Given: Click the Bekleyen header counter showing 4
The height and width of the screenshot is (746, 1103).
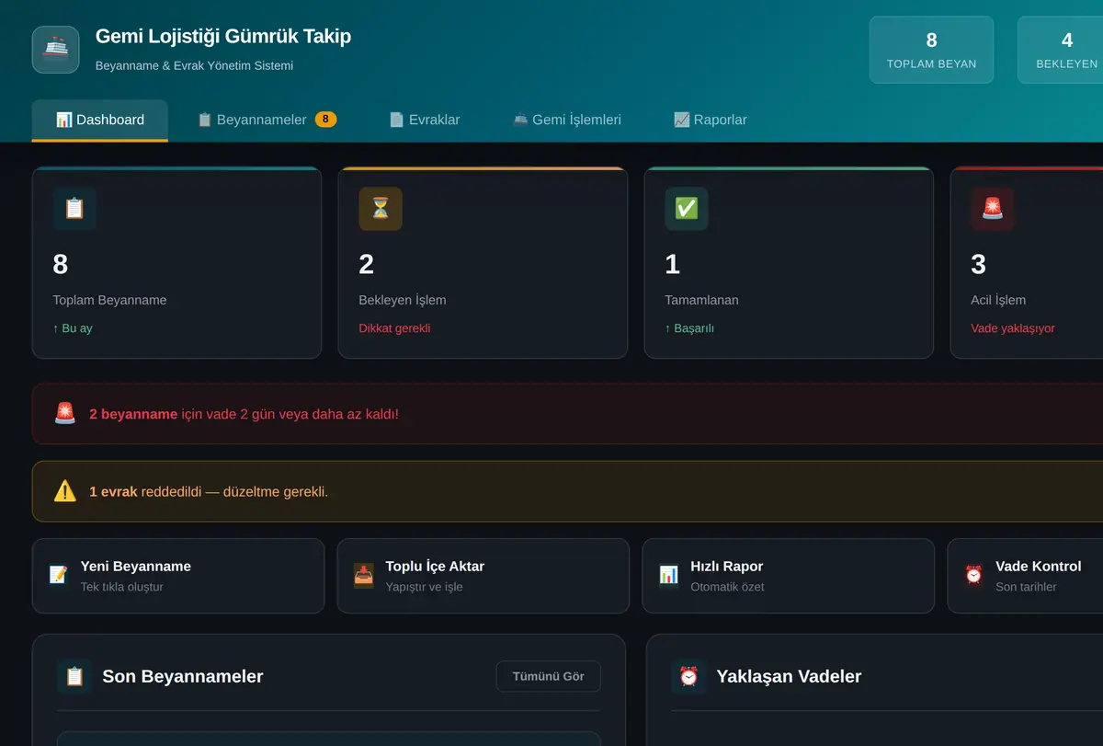Looking at the screenshot, I should (1061, 50).
